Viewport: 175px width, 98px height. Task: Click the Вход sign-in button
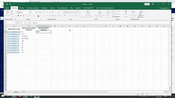(147, 4)
